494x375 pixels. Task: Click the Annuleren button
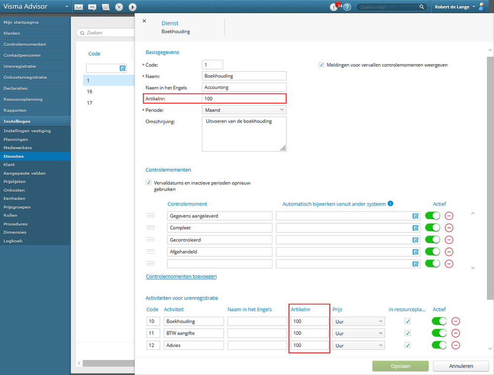[461, 366]
